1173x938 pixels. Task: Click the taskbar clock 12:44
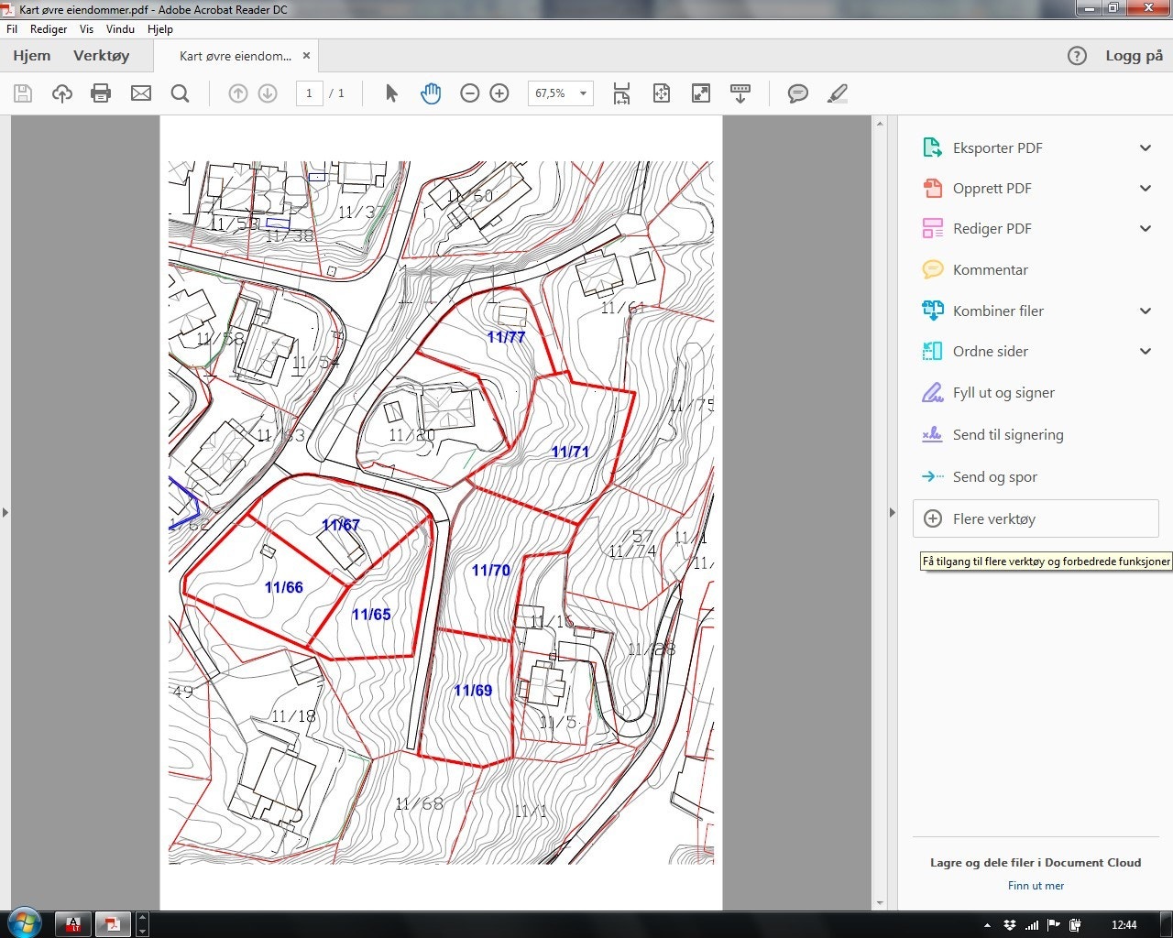(x=1124, y=925)
